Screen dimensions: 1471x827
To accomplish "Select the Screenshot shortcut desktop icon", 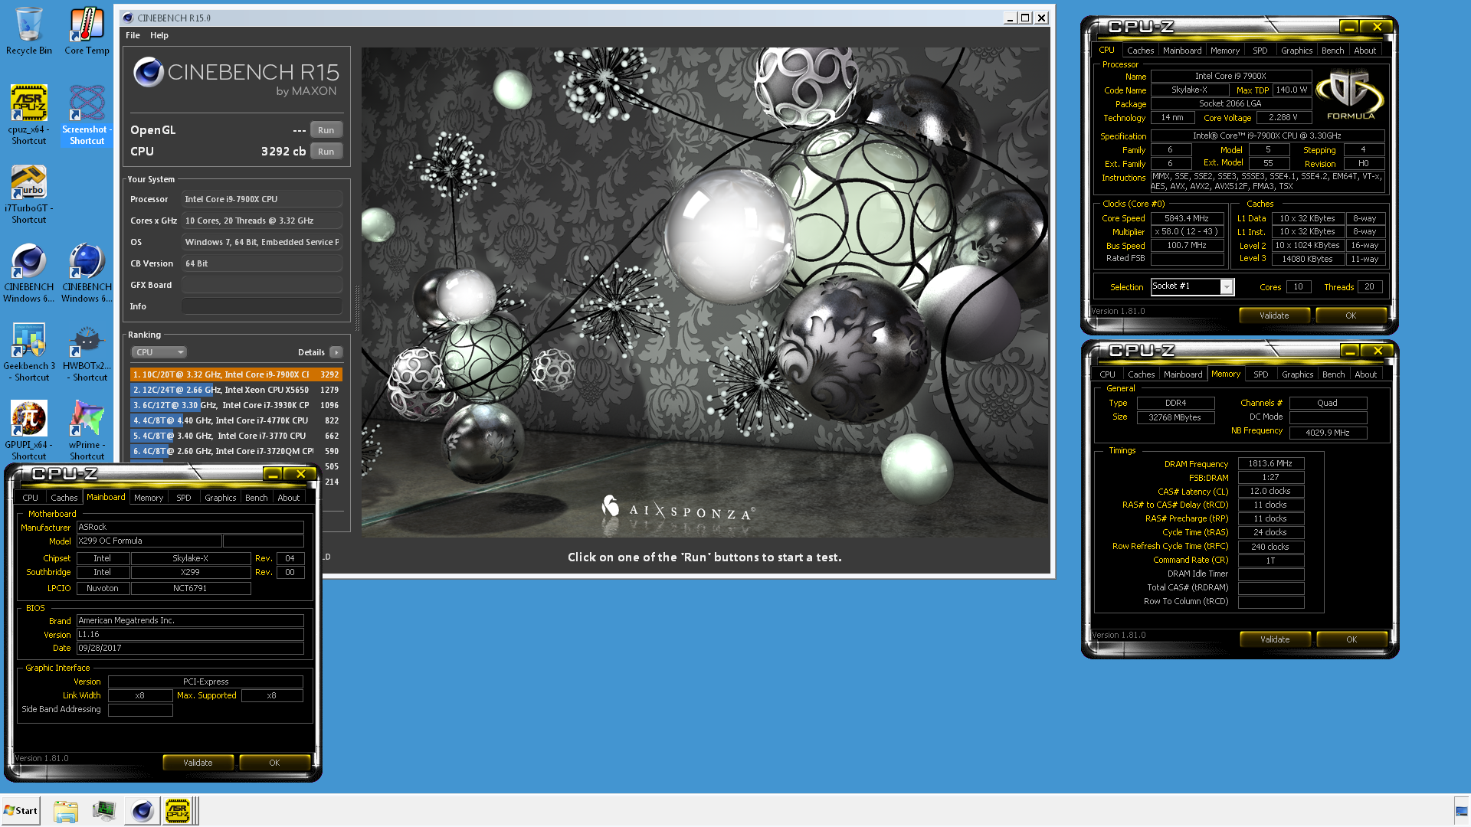I will pyautogui.click(x=87, y=115).
